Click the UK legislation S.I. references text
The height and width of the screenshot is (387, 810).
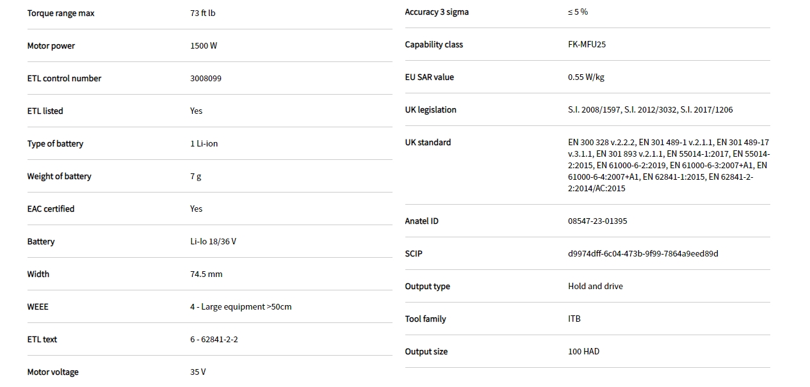click(x=650, y=110)
